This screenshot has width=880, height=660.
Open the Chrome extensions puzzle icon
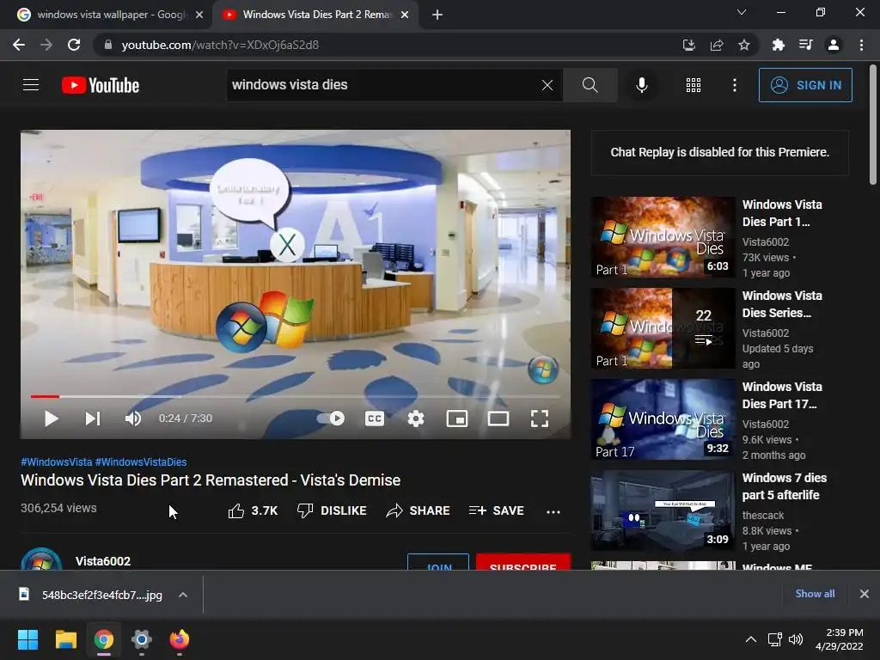pos(778,45)
